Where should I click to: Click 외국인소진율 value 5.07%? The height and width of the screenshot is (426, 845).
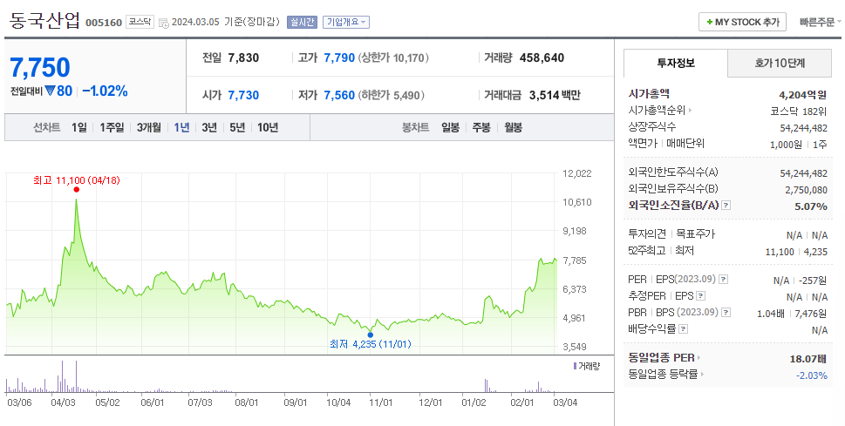[810, 206]
